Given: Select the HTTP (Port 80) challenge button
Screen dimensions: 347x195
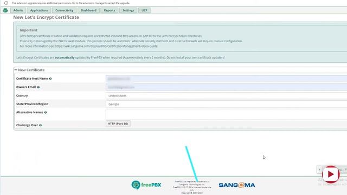Looking at the screenshot, I should point(118,124).
